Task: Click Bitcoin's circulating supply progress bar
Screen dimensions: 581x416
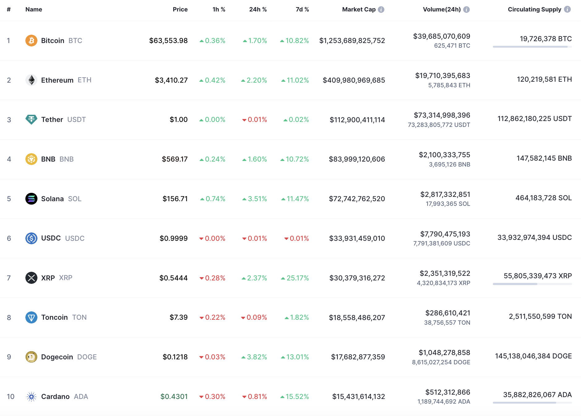Action: [x=532, y=47]
